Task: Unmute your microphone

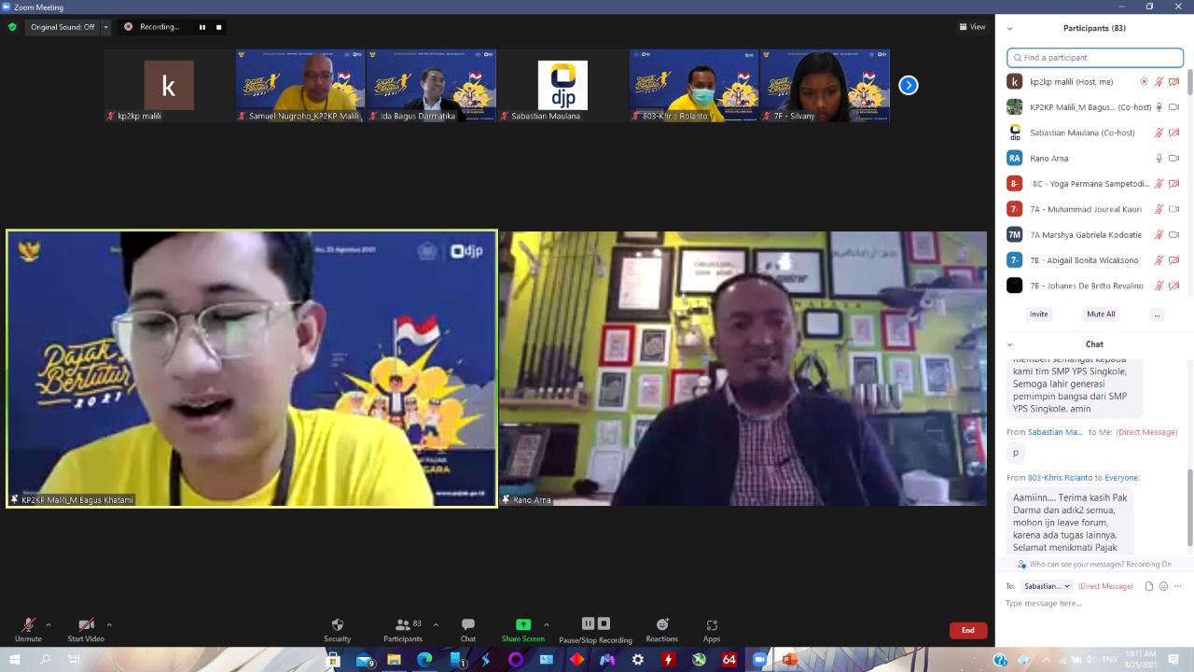Action: 28,625
